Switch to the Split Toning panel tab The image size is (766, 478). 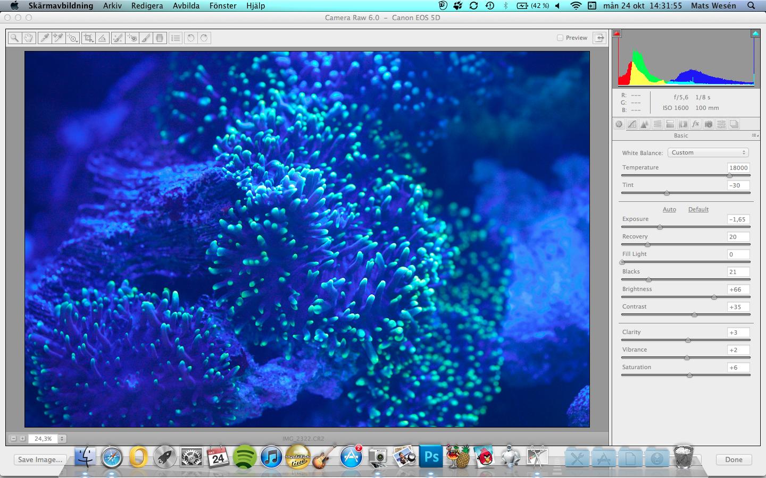670,124
